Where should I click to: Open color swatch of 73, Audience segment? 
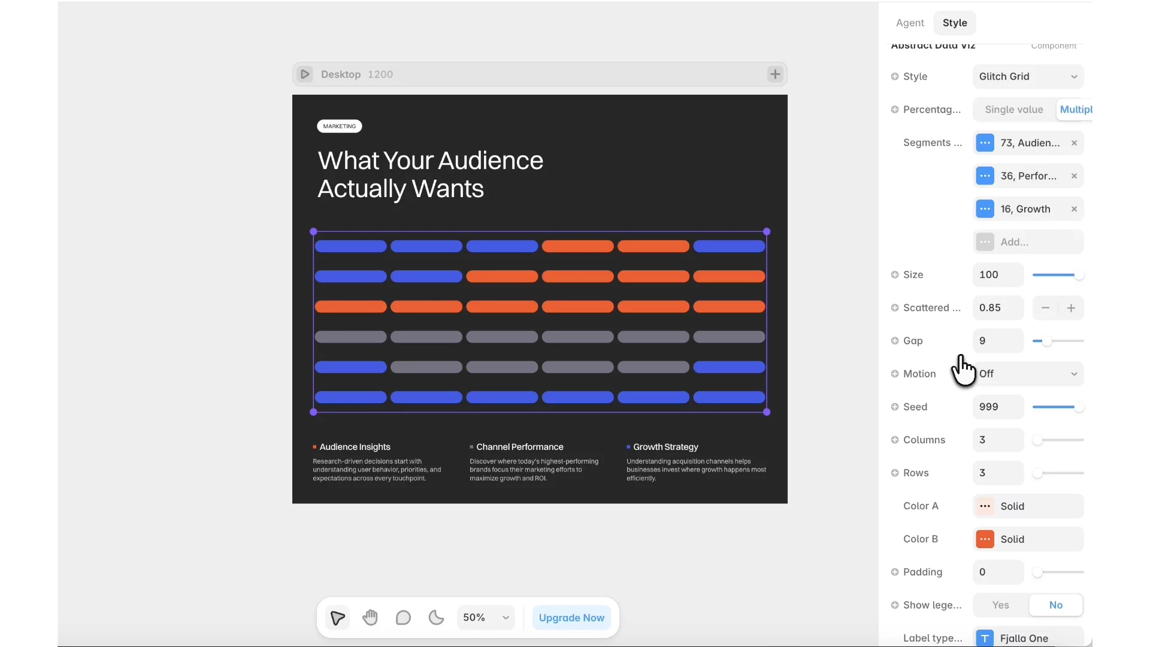985,143
